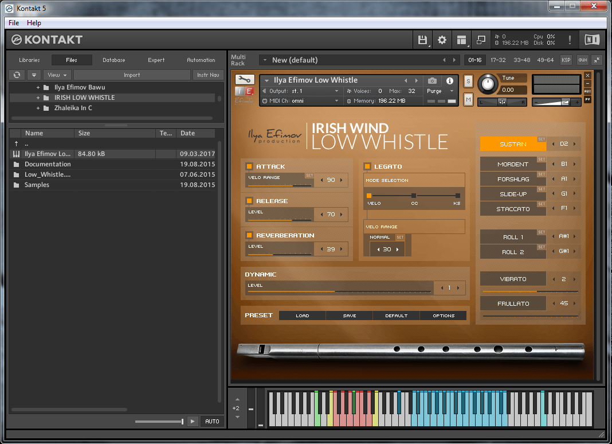Go up one folder with arrow icon
The width and height of the screenshot is (612, 444).
[17, 144]
